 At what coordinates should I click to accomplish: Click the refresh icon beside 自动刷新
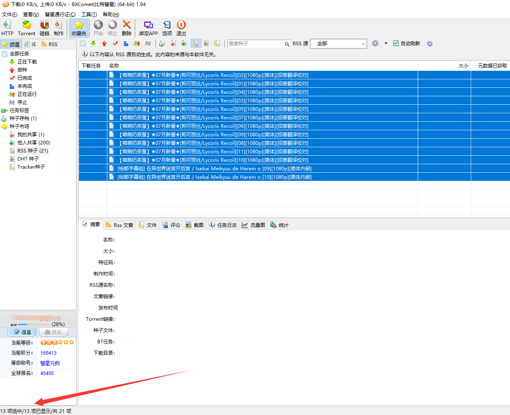[430, 44]
